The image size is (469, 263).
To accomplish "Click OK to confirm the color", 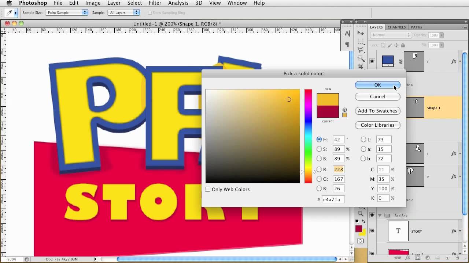I will (377, 85).
